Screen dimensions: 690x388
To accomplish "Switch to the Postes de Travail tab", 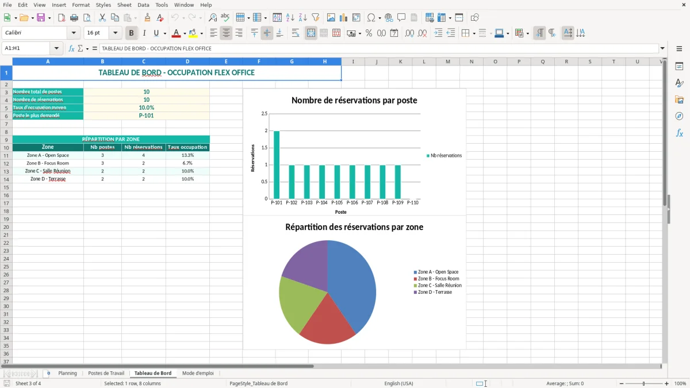I will click(x=106, y=373).
